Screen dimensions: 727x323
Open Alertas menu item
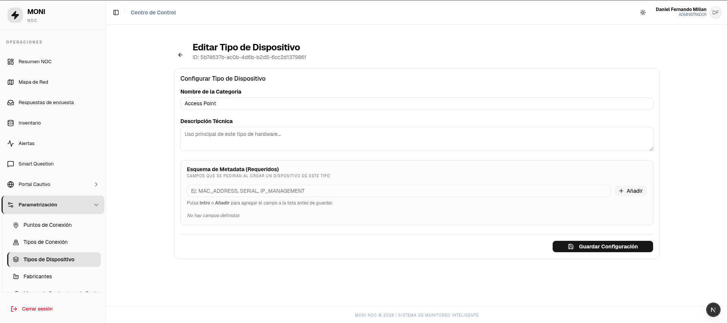coord(53,144)
